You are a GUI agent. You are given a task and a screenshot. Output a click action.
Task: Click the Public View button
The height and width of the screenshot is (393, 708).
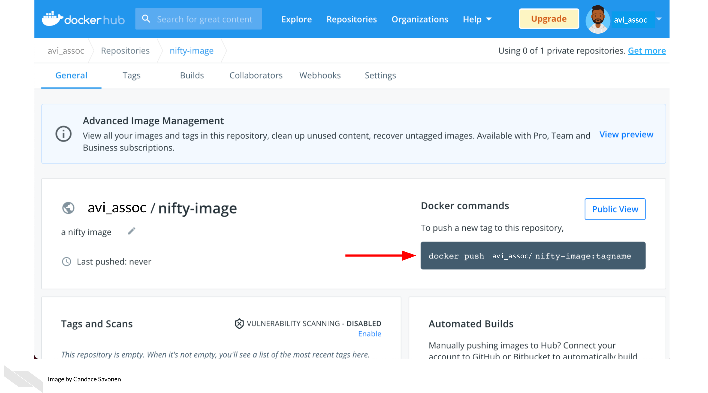pos(615,209)
